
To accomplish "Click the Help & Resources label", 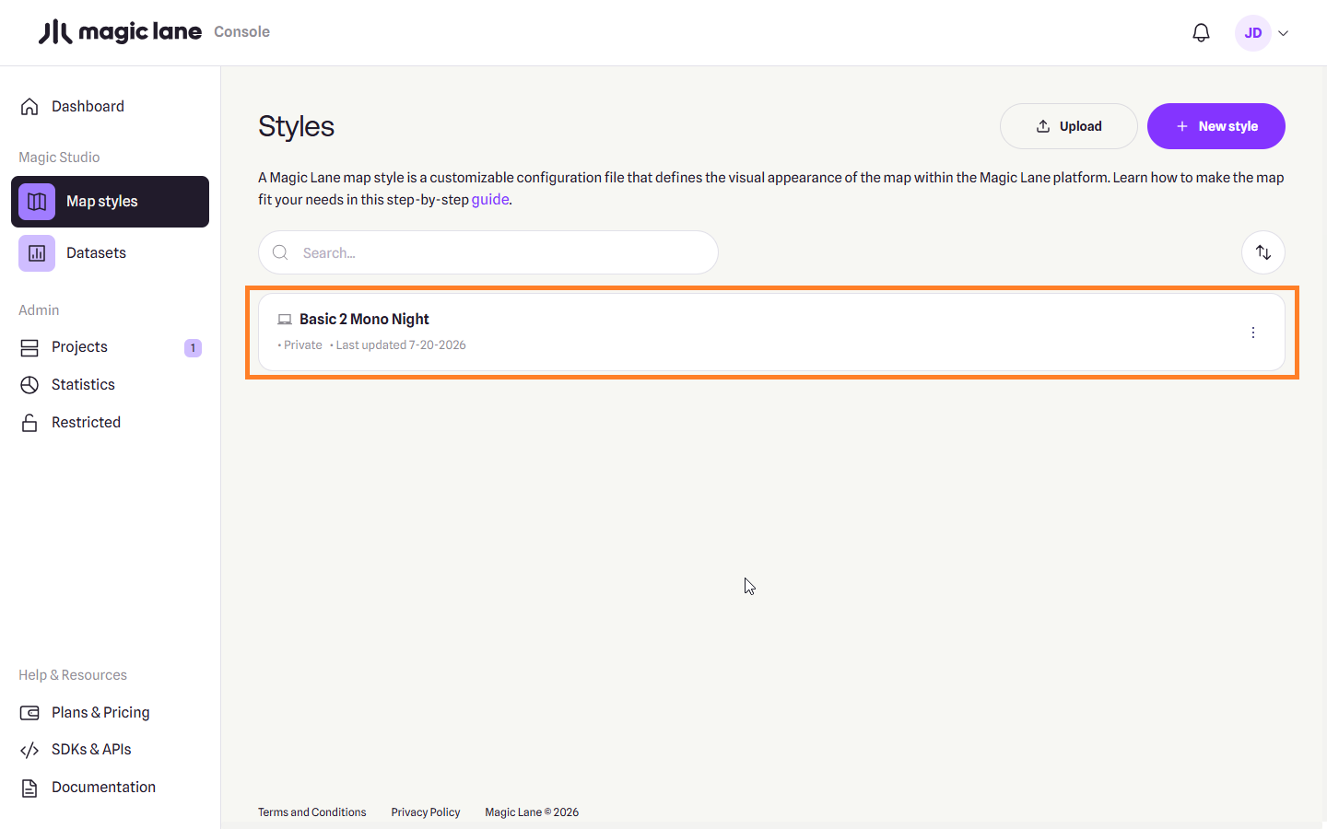I will [73, 675].
